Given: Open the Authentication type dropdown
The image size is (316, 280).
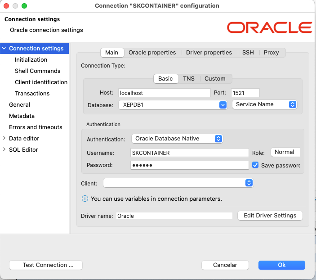Looking at the screenshot, I should 177,139.
